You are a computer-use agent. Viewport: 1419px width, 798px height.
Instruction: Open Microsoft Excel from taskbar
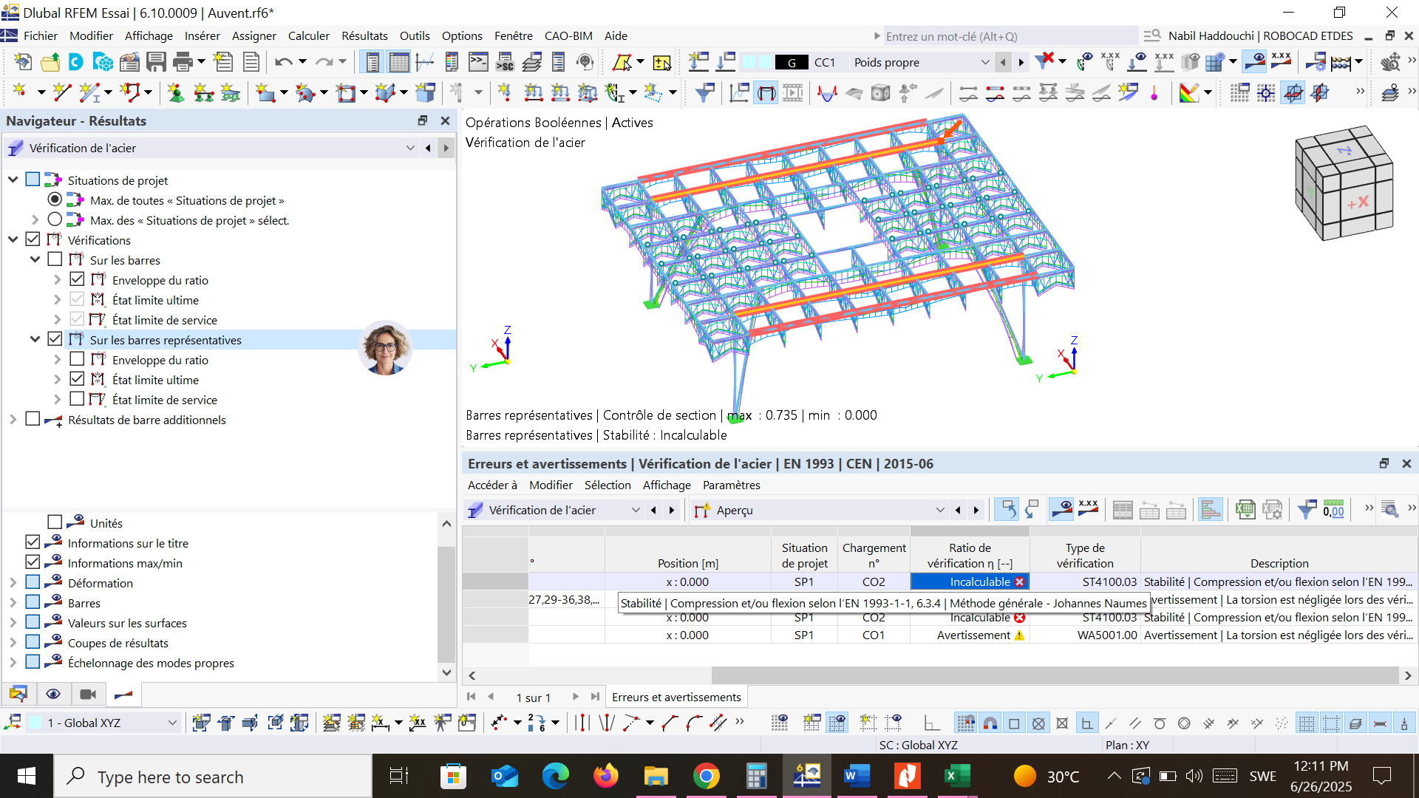pos(956,776)
